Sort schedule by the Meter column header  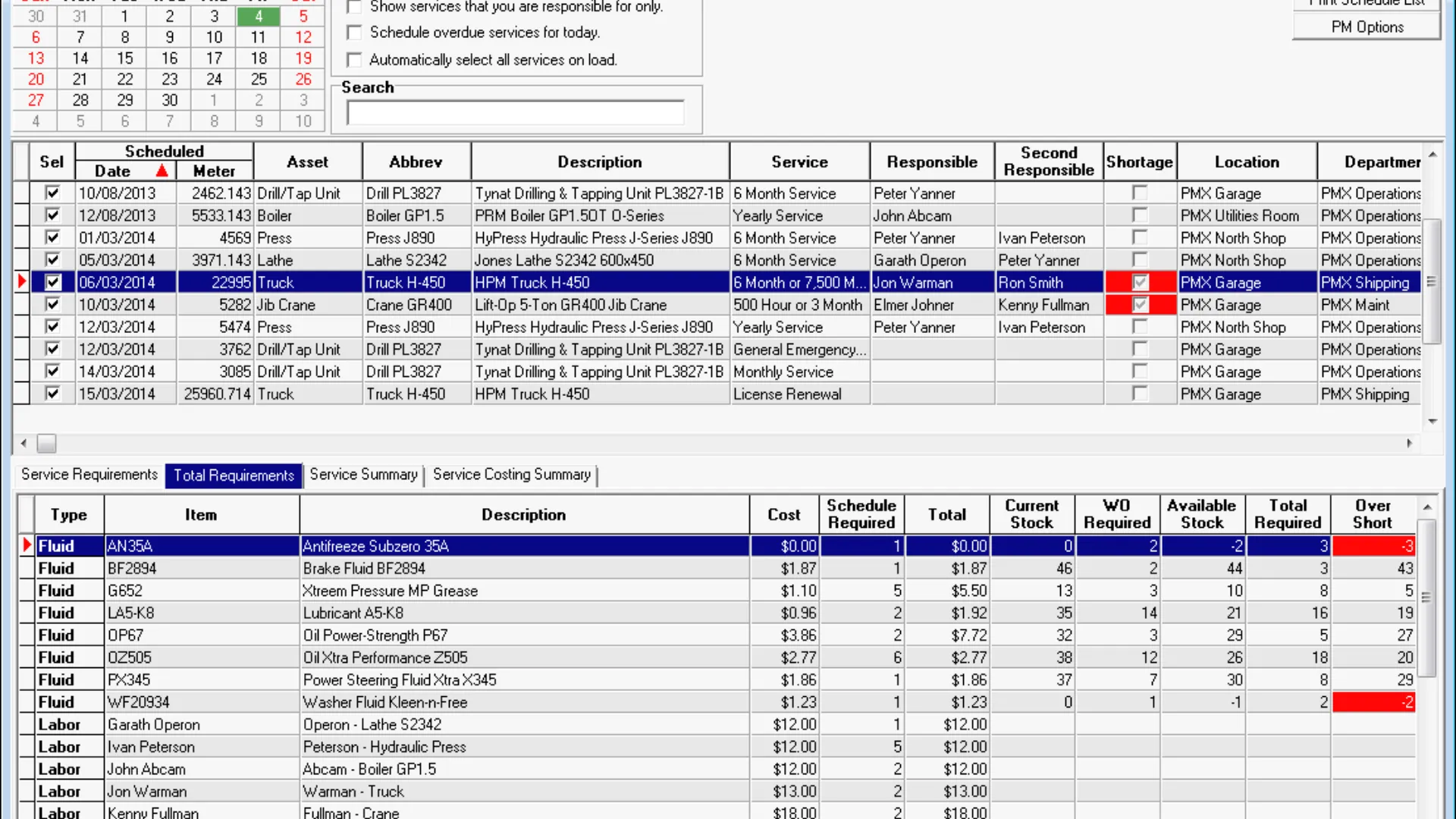tap(215, 171)
